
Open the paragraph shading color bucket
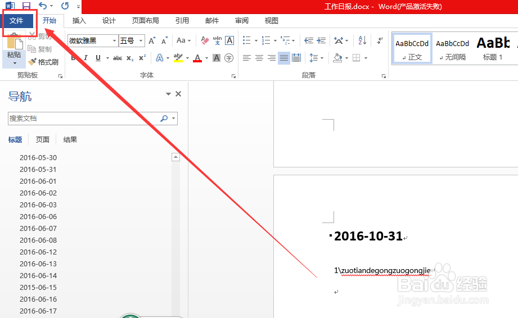pyautogui.click(x=337, y=58)
